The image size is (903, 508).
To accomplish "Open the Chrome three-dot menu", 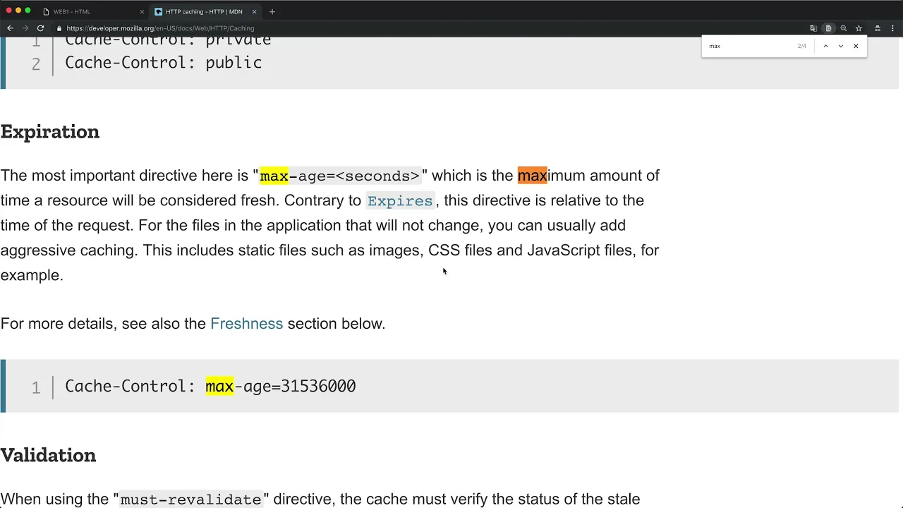I will tap(893, 28).
